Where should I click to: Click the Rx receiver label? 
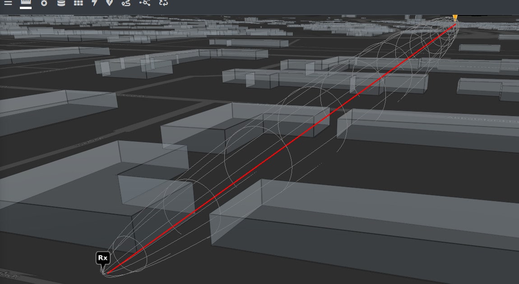pos(103,257)
